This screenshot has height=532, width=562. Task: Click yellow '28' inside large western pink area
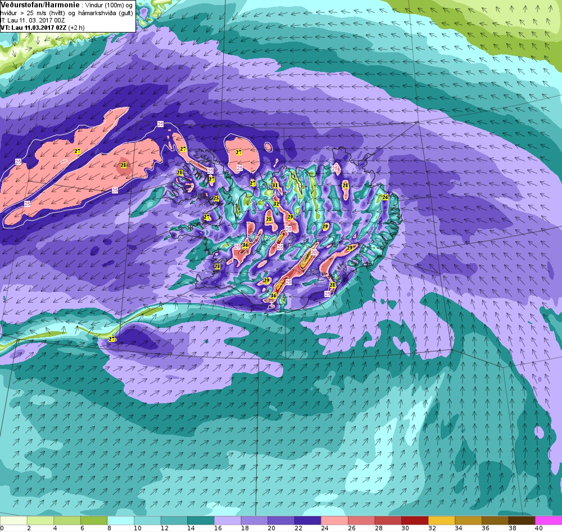(124, 165)
